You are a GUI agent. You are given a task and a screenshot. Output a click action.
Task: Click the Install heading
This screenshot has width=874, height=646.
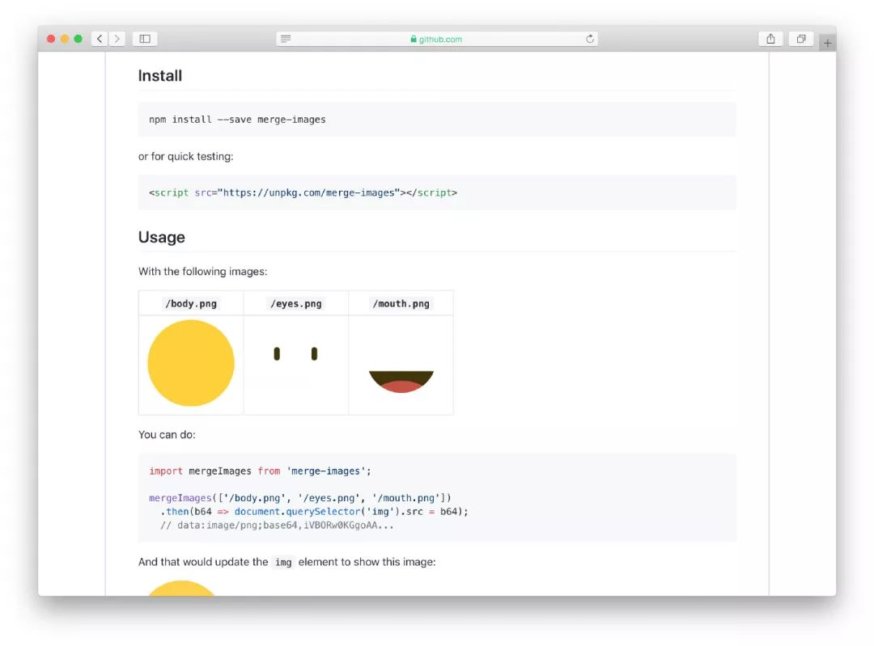coord(160,76)
